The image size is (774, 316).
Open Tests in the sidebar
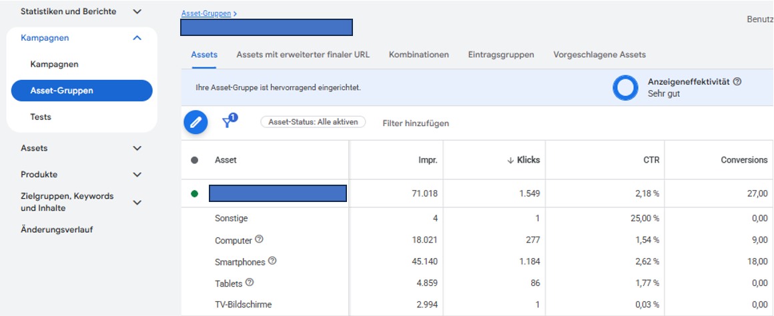41,117
